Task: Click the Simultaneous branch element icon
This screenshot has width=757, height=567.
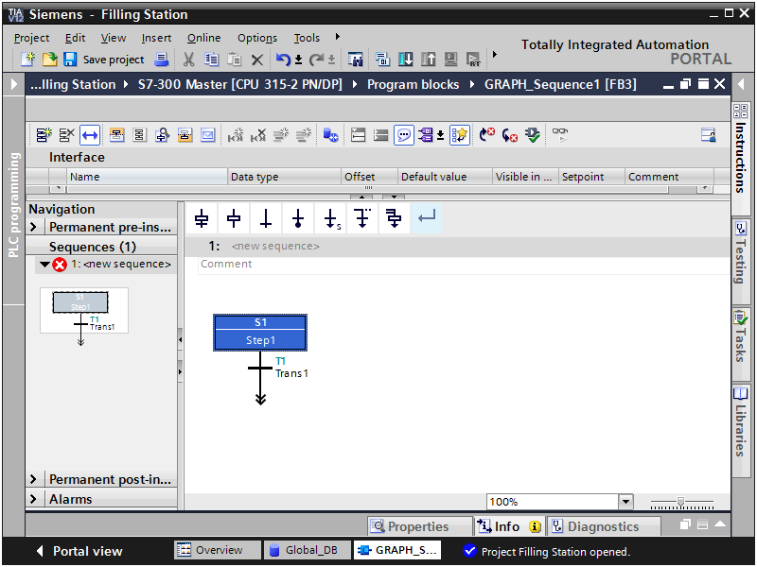Action: [x=395, y=218]
